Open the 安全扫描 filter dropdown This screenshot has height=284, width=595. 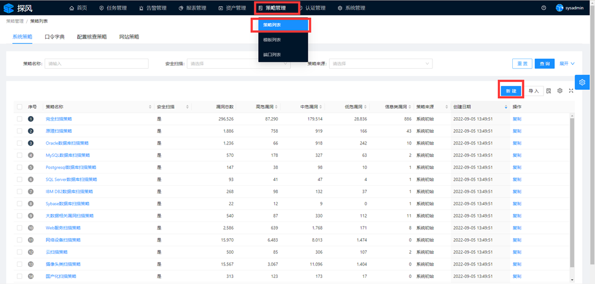pyautogui.click(x=239, y=64)
